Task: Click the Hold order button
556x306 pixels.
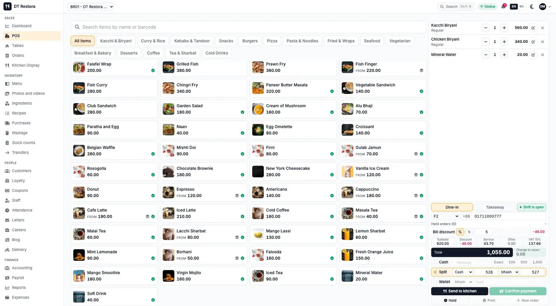Action: 450,301
